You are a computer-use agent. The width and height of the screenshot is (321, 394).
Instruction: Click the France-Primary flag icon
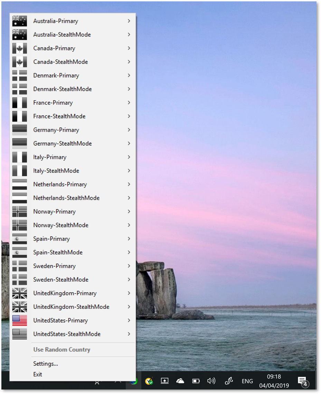coord(20,102)
